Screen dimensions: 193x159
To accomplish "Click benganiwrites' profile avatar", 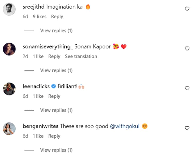I will coord(9,128).
